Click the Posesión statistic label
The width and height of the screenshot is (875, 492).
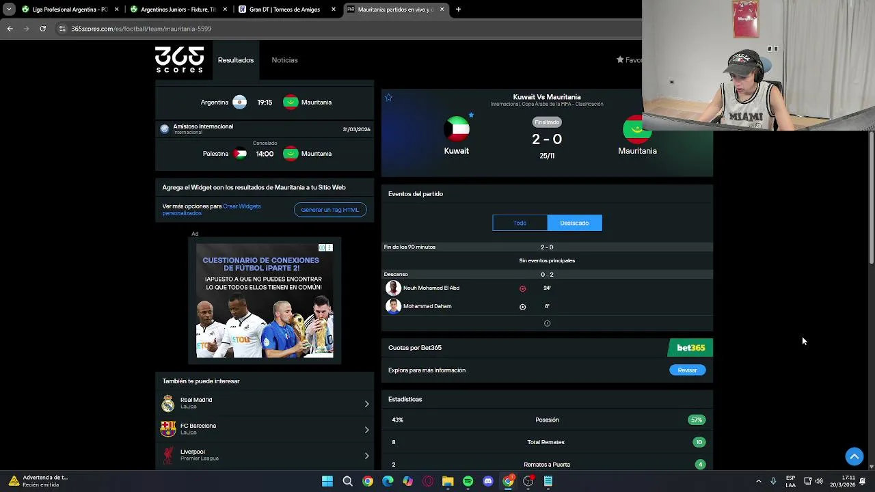(547, 420)
